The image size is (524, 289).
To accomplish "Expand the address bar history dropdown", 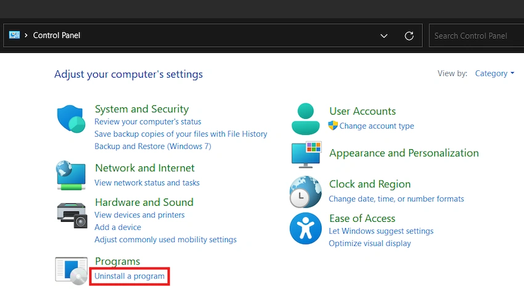I will click(384, 36).
